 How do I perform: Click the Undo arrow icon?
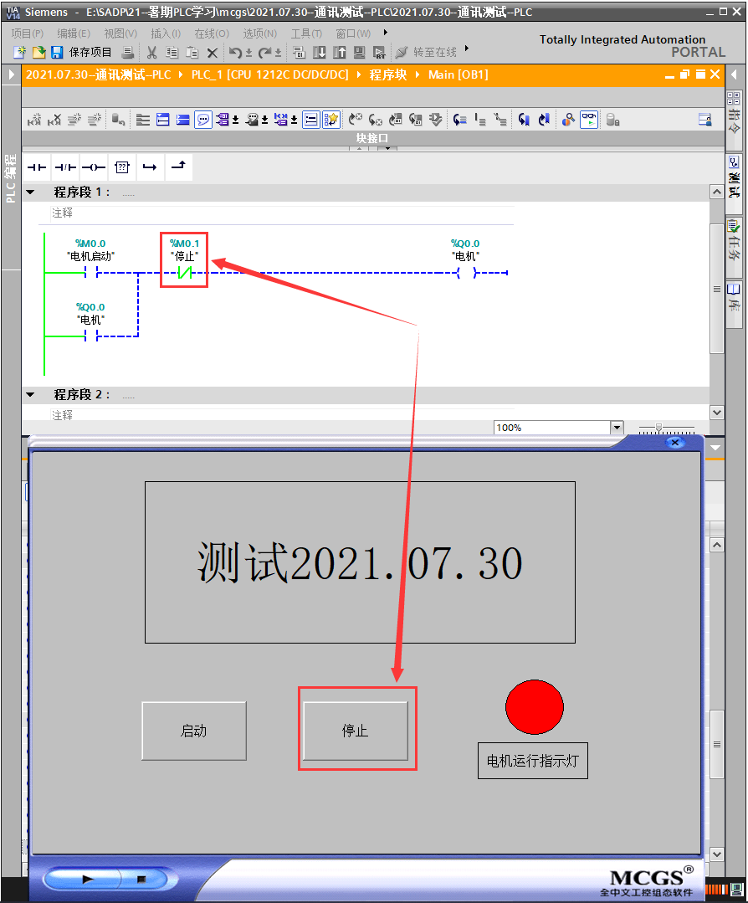click(x=235, y=53)
